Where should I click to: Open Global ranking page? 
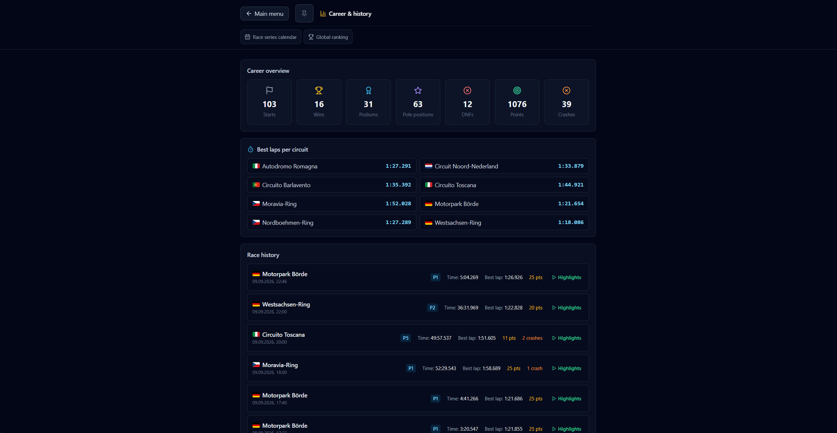(x=328, y=37)
